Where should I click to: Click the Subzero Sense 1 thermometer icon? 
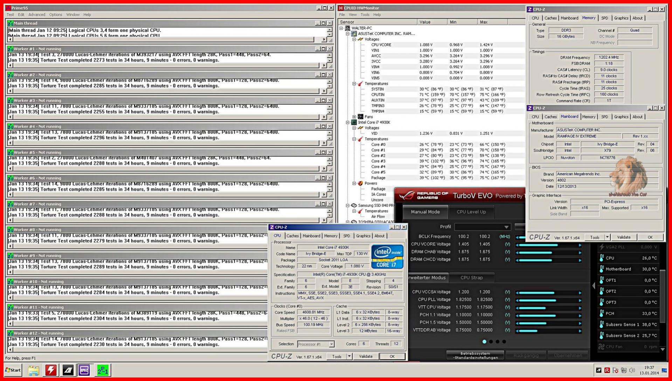[x=602, y=324]
